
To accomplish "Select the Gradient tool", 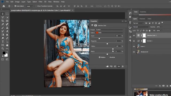I will tap(3, 35).
